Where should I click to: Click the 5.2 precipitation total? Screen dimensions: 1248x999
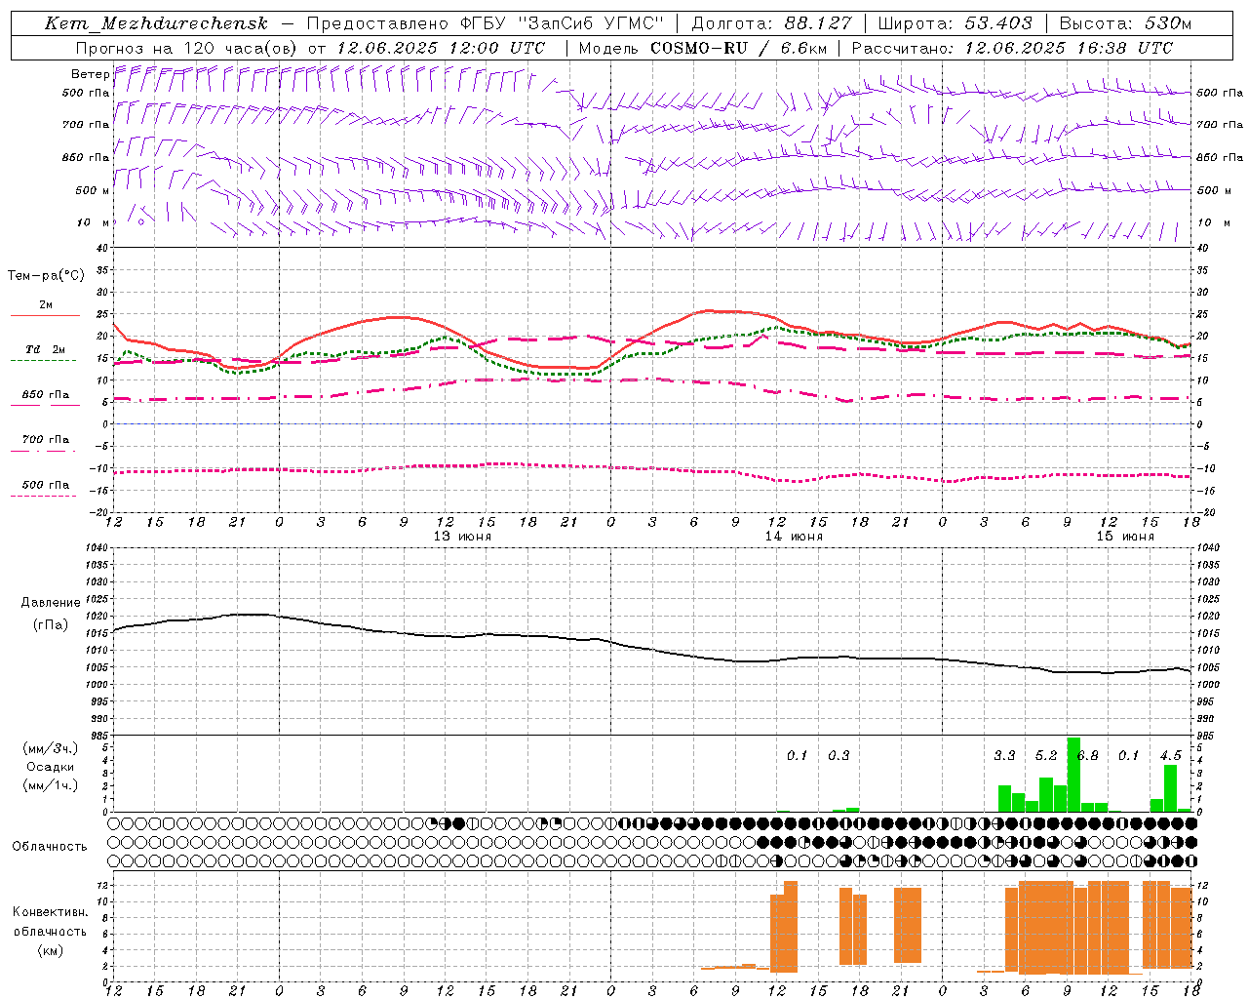click(1046, 755)
